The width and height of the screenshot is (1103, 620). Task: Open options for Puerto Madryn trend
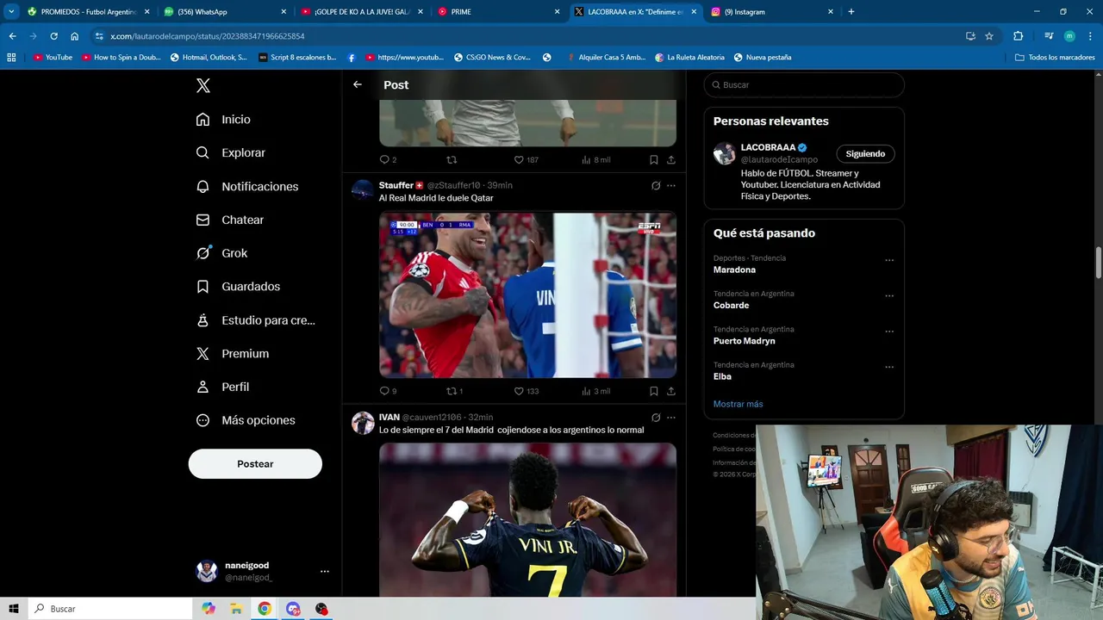[x=889, y=332]
